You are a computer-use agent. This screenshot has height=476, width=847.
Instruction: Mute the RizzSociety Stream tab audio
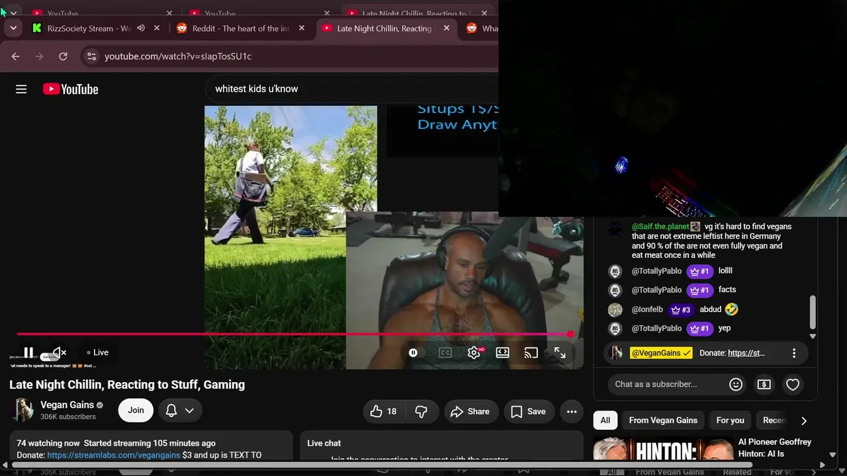pos(141,28)
